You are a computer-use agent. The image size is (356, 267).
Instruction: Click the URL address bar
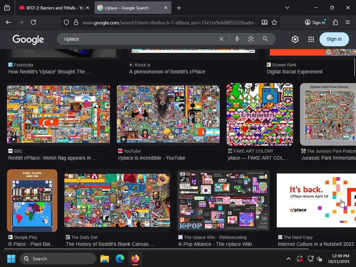169,23
